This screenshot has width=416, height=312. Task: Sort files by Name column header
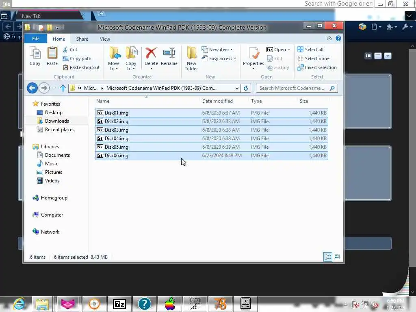pyautogui.click(x=103, y=101)
